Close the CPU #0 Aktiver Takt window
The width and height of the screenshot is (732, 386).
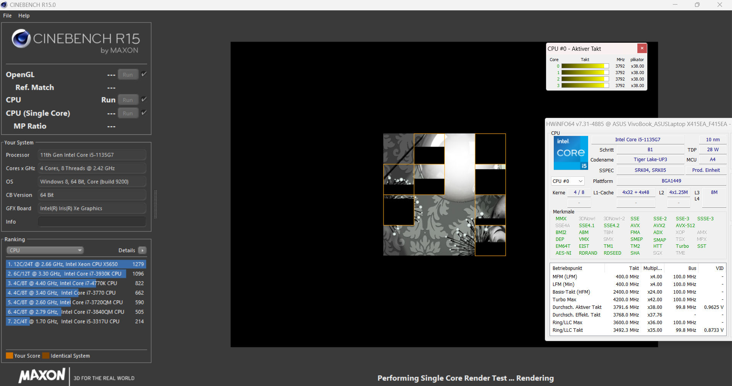coord(642,48)
